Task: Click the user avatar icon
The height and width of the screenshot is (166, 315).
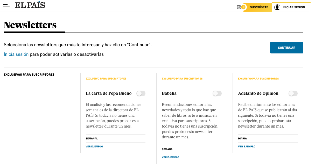Action: [x=277, y=7]
